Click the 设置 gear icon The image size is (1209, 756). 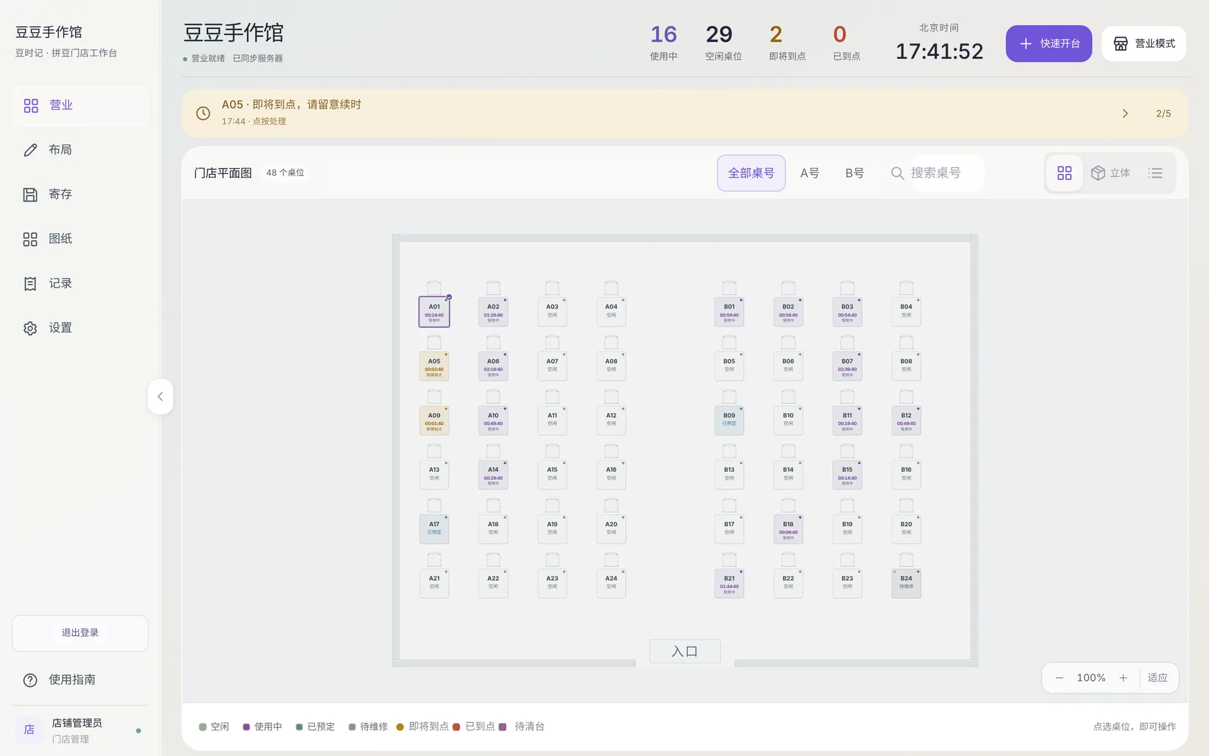(30, 328)
